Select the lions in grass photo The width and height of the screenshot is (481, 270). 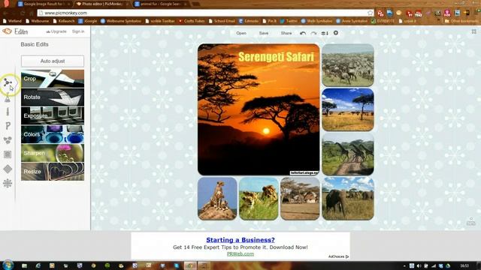click(x=259, y=199)
